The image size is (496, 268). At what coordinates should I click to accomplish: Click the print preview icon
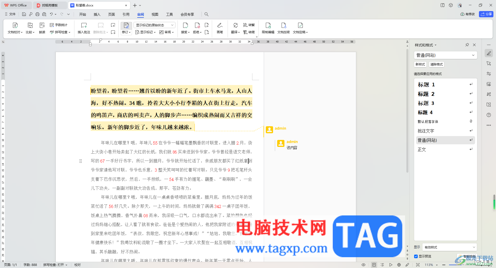(x=44, y=14)
